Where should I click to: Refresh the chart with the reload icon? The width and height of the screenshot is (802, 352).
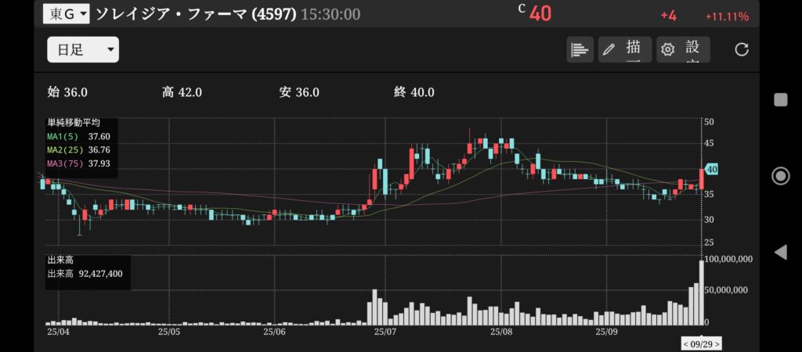click(x=741, y=49)
